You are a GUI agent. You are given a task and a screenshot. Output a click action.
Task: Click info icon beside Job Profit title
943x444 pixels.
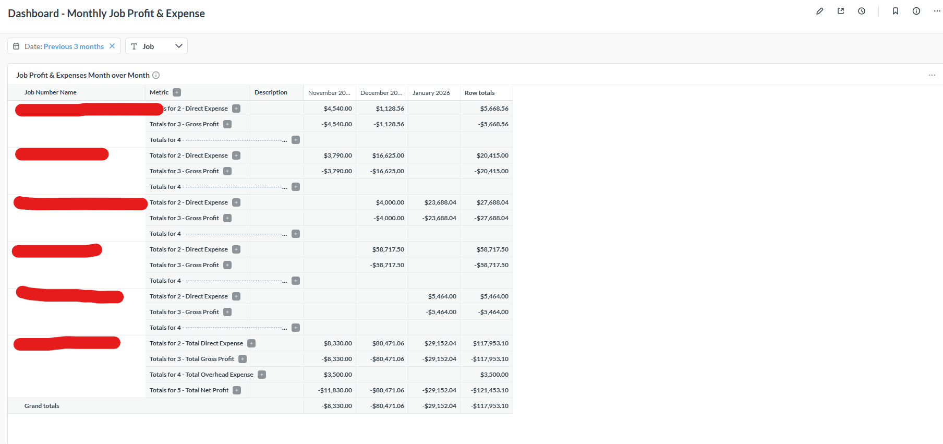156,75
